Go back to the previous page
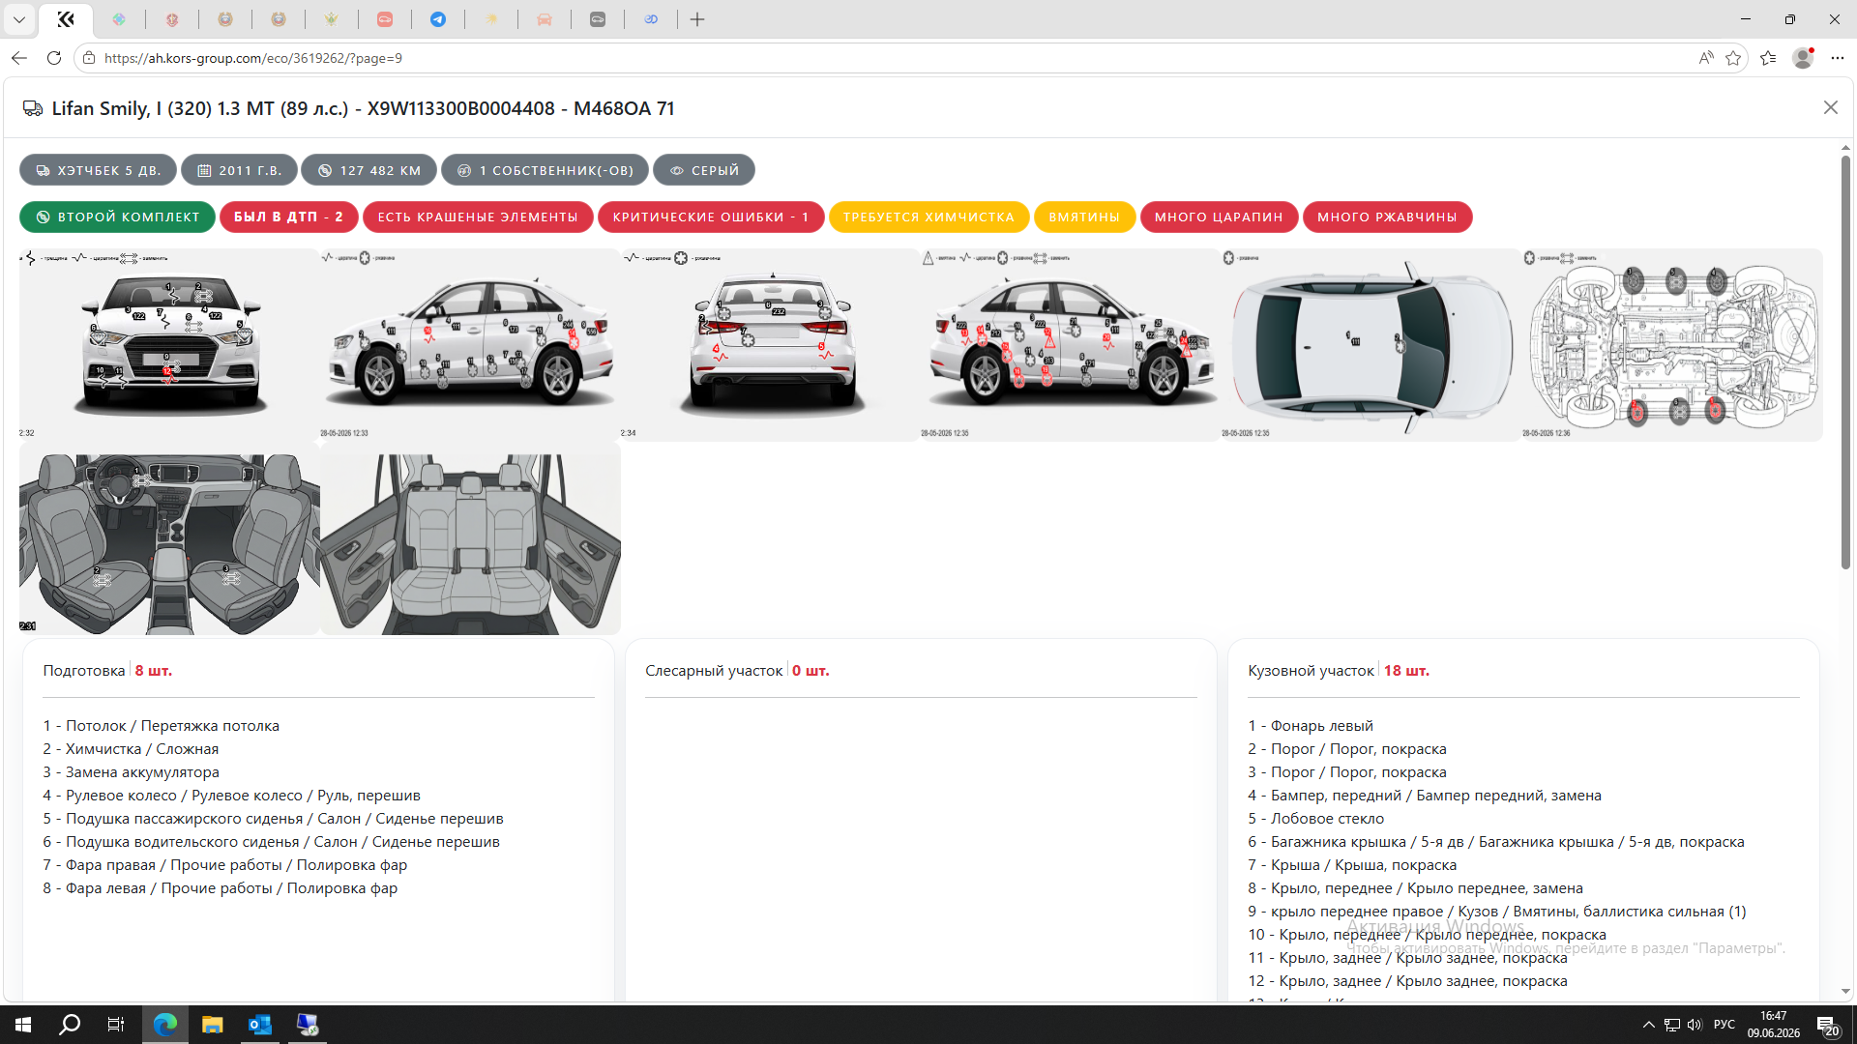 coord(19,58)
